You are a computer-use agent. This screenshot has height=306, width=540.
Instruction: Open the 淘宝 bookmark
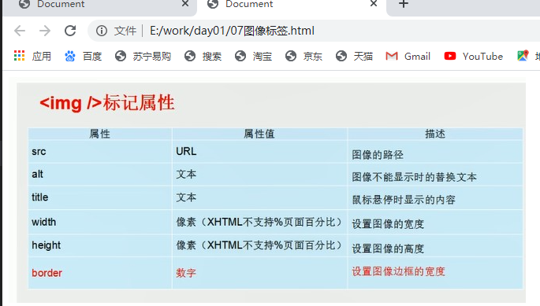pyautogui.click(x=254, y=56)
